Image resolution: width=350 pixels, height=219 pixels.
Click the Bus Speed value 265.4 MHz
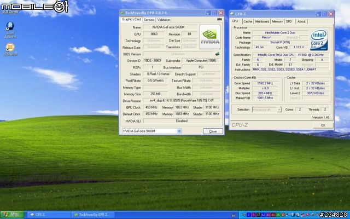click(x=265, y=93)
